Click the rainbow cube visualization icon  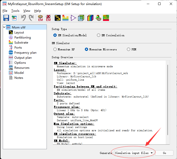click(x=90, y=18)
